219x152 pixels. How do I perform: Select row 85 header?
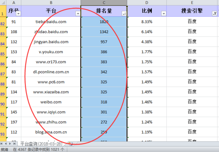click(3, 52)
